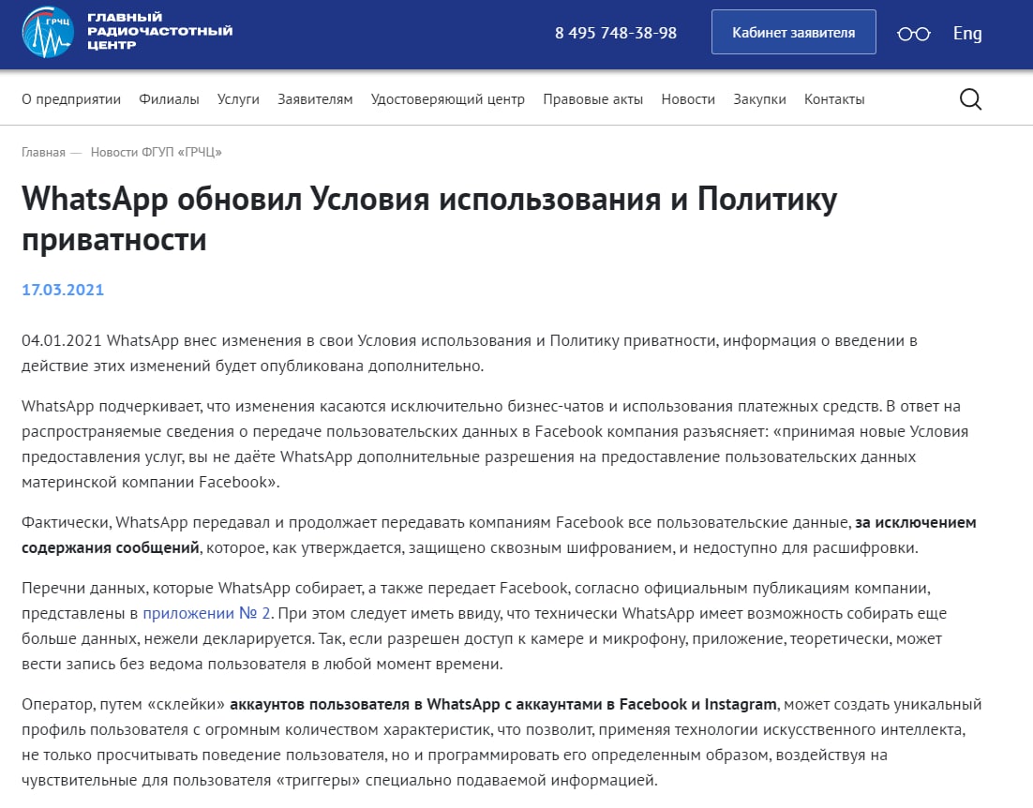1033x808 pixels.
Task: Click bold text за исключением содержания сообщений
Action: pyautogui.click(x=500, y=534)
